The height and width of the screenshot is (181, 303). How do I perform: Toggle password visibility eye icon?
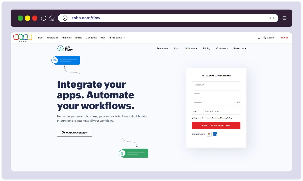coord(238,102)
